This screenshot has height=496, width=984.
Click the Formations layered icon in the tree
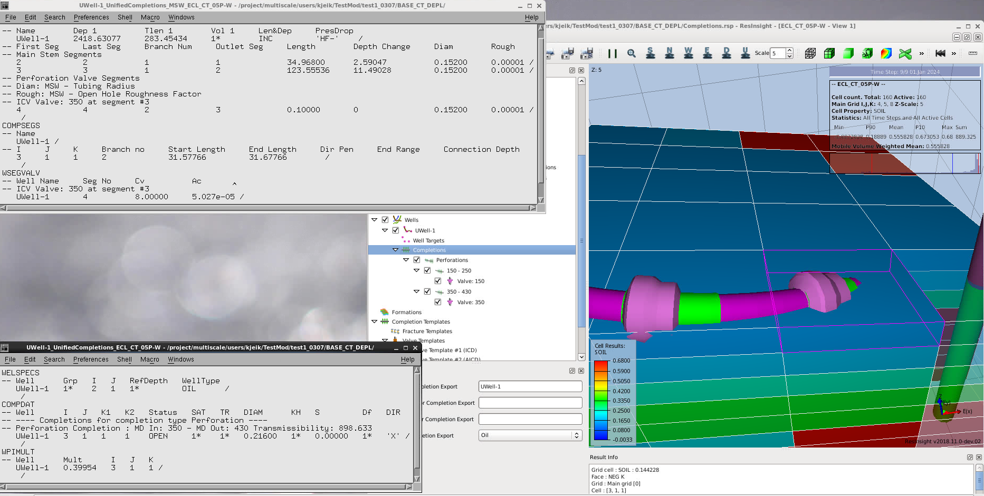click(385, 312)
